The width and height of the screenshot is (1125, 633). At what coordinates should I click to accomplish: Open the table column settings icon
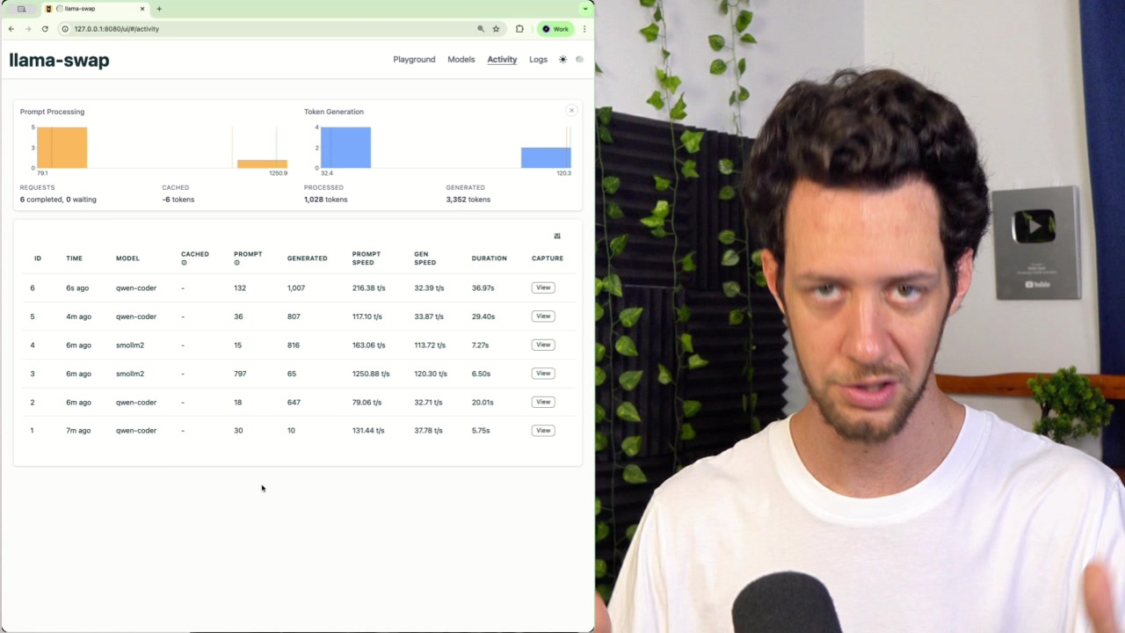click(x=557, y=236)
